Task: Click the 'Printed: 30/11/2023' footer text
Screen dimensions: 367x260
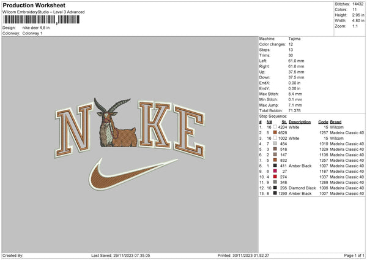Action: (243, 255)
